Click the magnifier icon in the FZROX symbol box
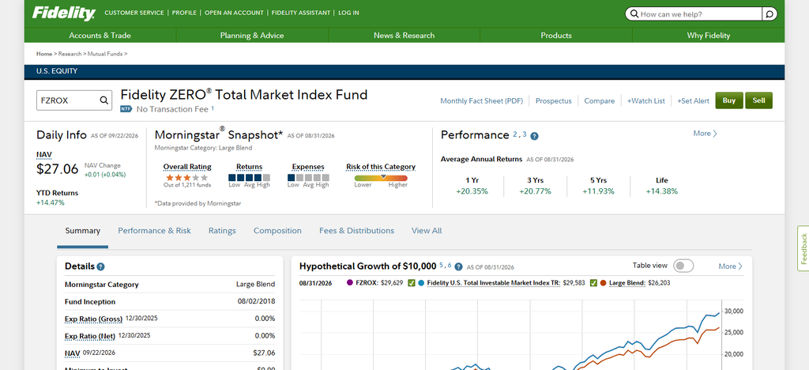809x370 pixels. click(x=103, y=100)
